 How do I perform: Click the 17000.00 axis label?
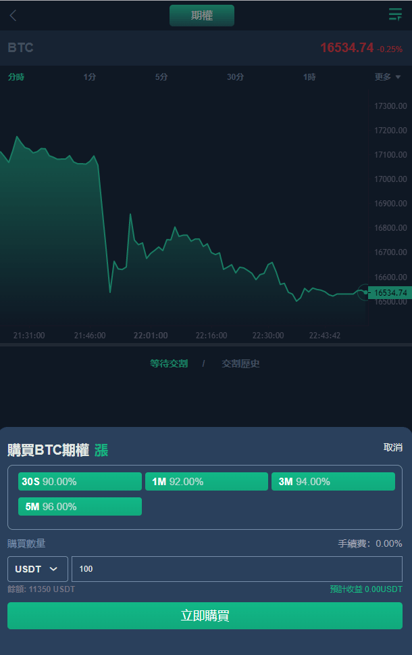(x=390, y=179)
